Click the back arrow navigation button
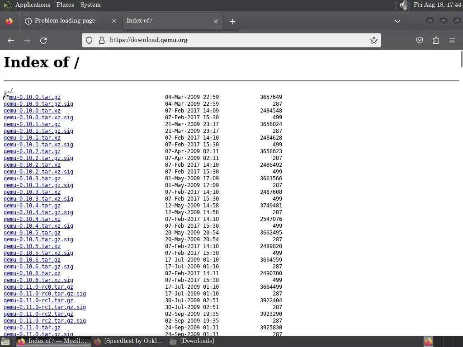This screenshot has height=347, width=463. (11, 40)
